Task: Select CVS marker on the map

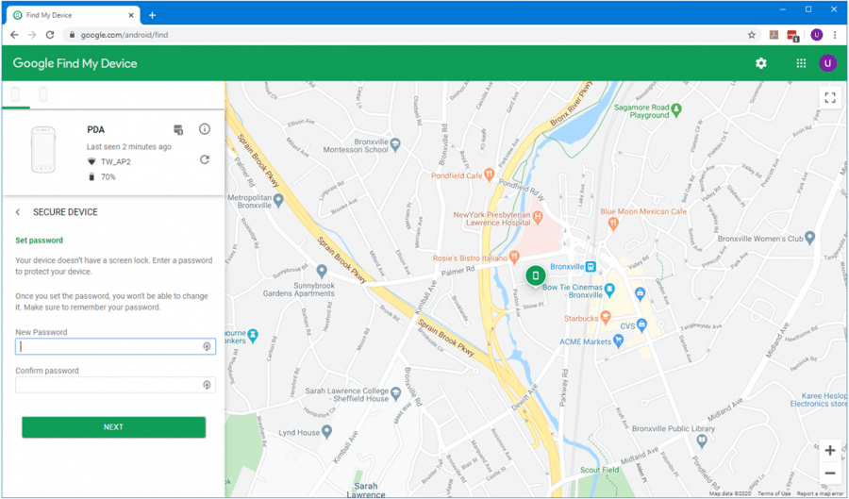Action: click(x=641, y=325)
